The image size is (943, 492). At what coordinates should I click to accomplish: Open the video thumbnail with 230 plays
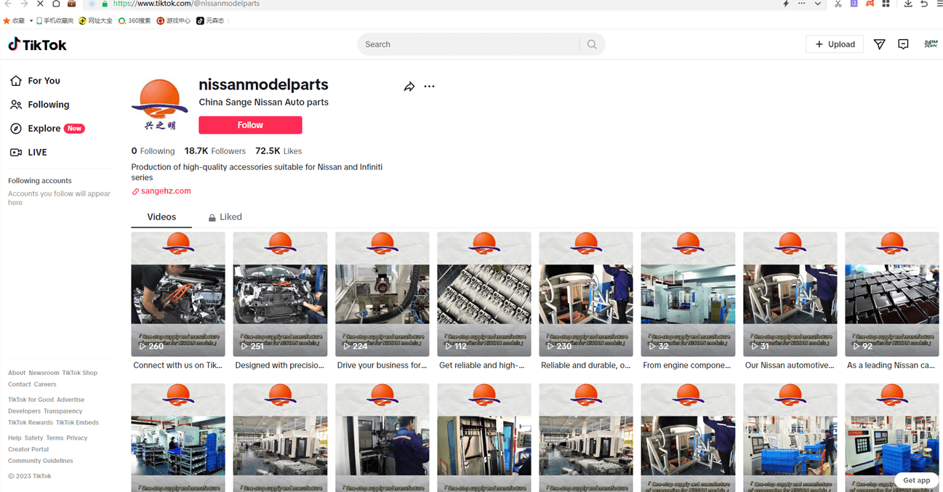(586, 294)
